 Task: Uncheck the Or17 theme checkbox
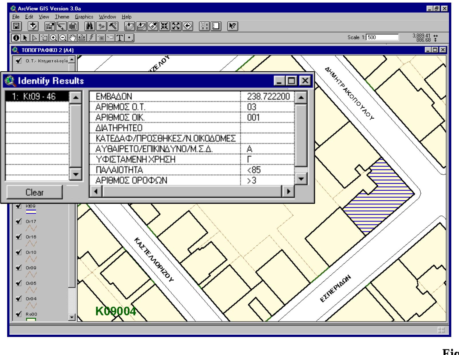(18, 221)
